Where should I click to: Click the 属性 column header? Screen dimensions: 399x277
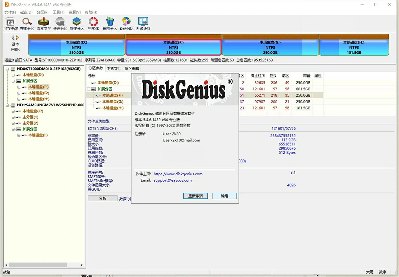pos(318,76)
